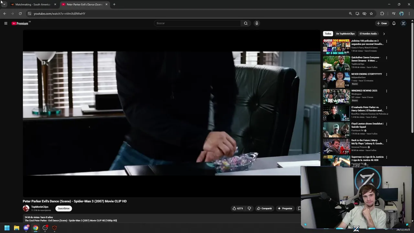This screenshot has height=233, width=414.
Task: Open options for ¡Adivina 100 películas video
Action: tap(387, 41)
